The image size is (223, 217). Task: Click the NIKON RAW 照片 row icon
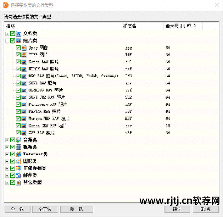coord(24,69)
